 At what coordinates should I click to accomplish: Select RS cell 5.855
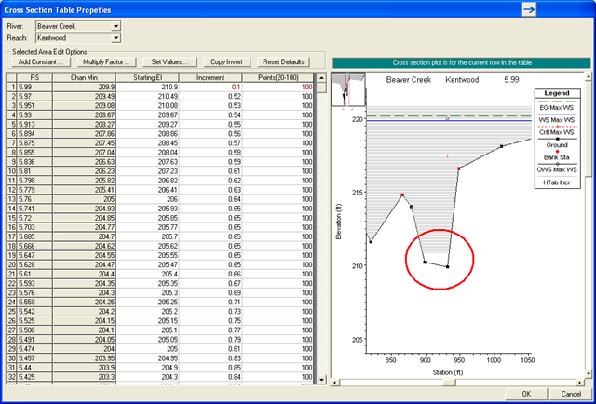coord(34,153)
